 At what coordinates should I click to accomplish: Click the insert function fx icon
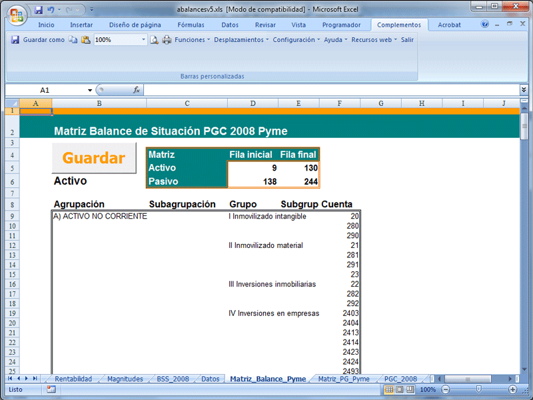pos(137,90)
